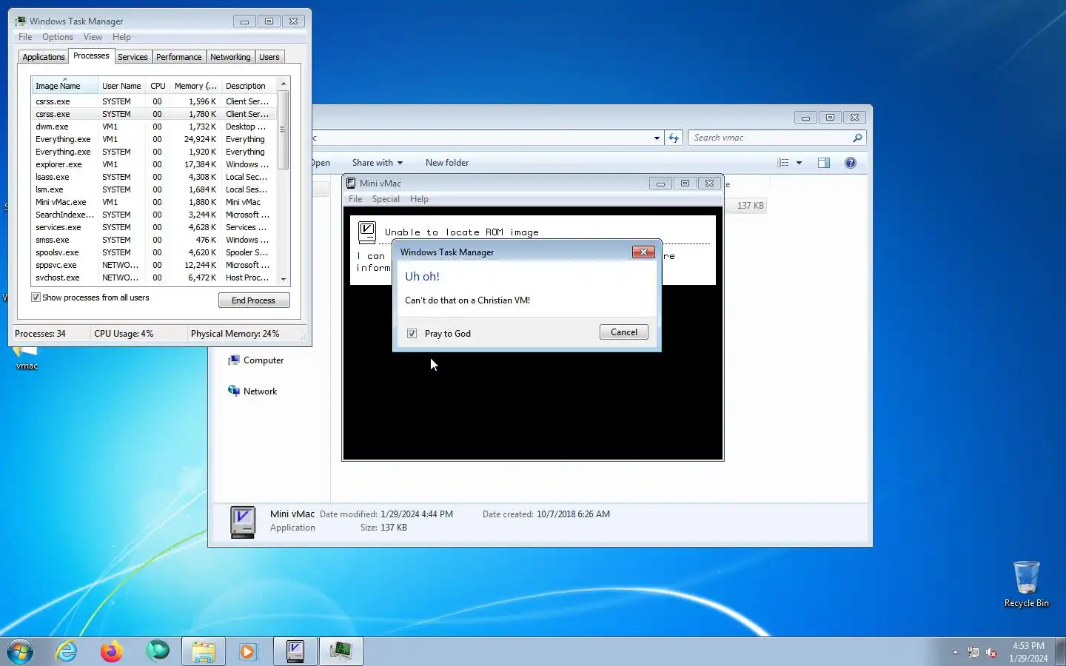Screen dimensions: 1066x666
Task: Click the process list scrollbar thumb
Action: pos(284,129)
